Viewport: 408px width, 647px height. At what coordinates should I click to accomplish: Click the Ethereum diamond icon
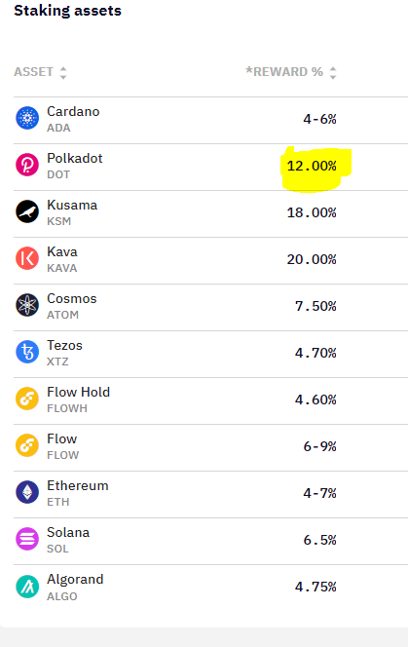pyautogui.click(x=27, y=492)
